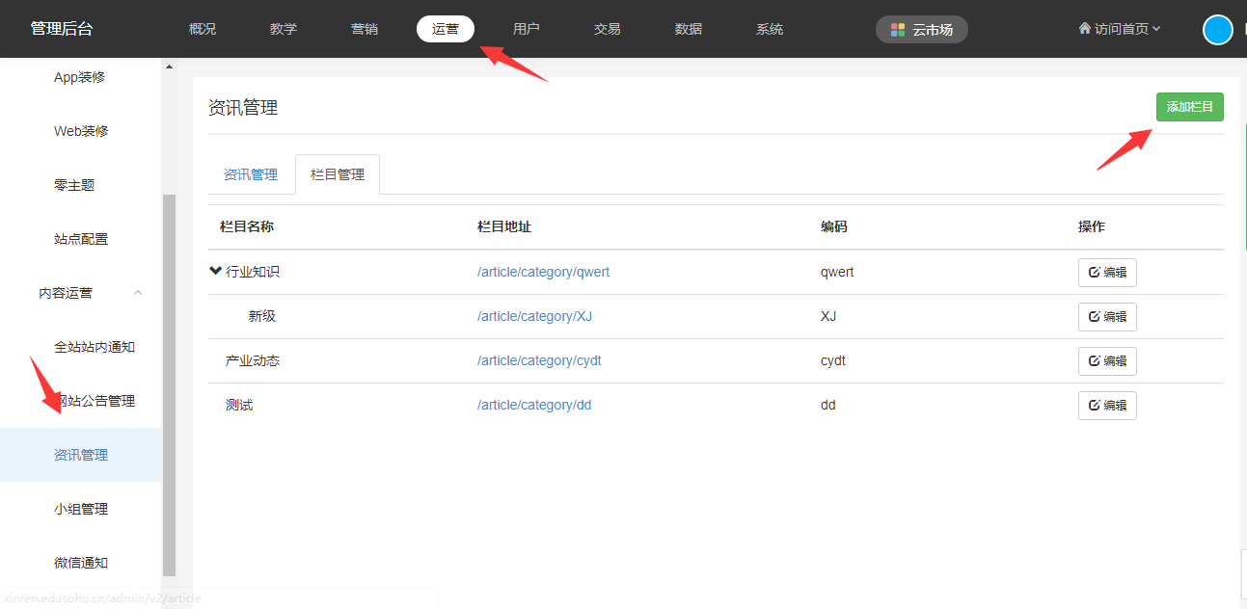Go to 站点配置 in the sidebar

coord(81,239)
